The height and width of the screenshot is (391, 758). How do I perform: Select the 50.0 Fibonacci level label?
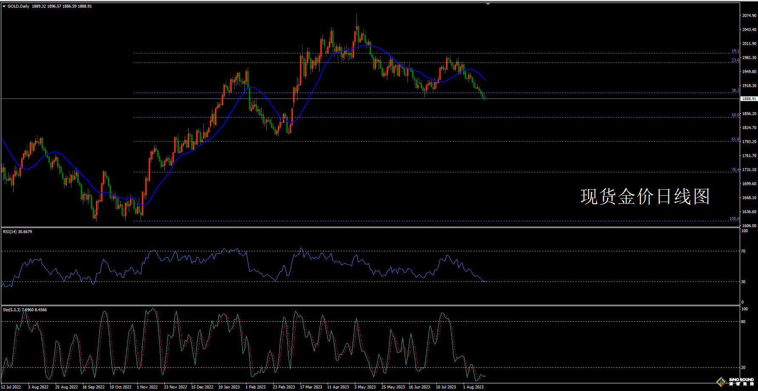click(735, 115)
